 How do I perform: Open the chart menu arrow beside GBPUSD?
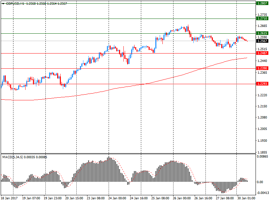click(x=3, y=4)
